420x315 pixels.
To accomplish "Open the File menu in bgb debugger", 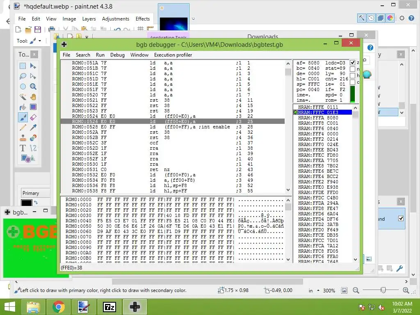I will click(x=66, y=55).
